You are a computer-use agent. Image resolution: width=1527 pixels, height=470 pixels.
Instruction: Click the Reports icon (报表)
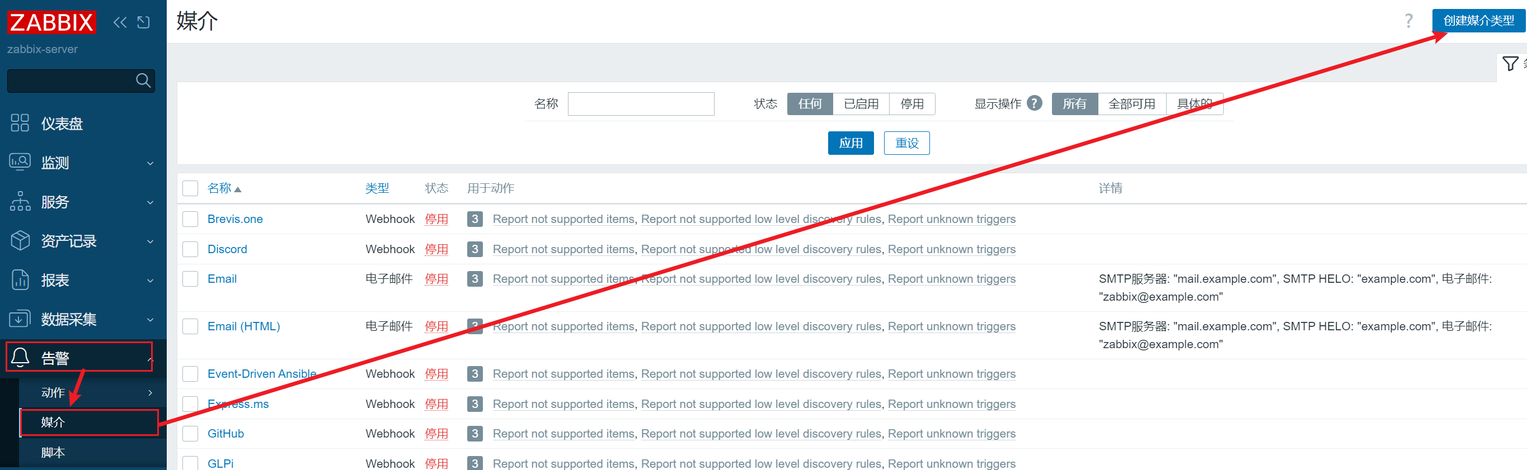coord(20,279)
